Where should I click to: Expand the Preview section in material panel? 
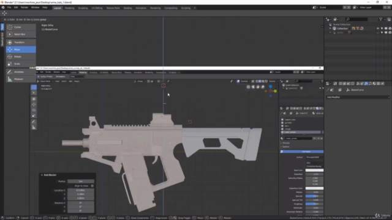tap(286, 143)
